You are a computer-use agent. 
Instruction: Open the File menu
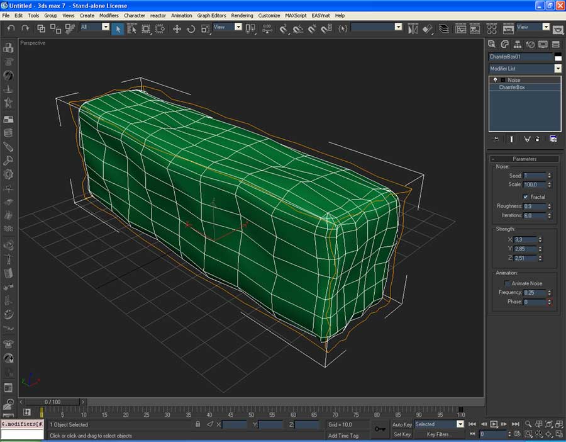click(x=6, y=16)
